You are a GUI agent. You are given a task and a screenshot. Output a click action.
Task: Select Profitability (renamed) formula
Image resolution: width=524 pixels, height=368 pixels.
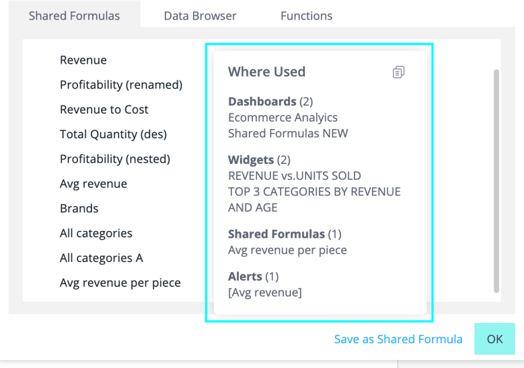pyautogui.click(x=121, y=85)
